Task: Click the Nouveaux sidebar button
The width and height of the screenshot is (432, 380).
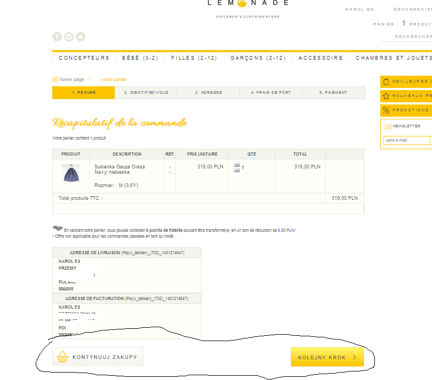Action: tap(406, 96)
